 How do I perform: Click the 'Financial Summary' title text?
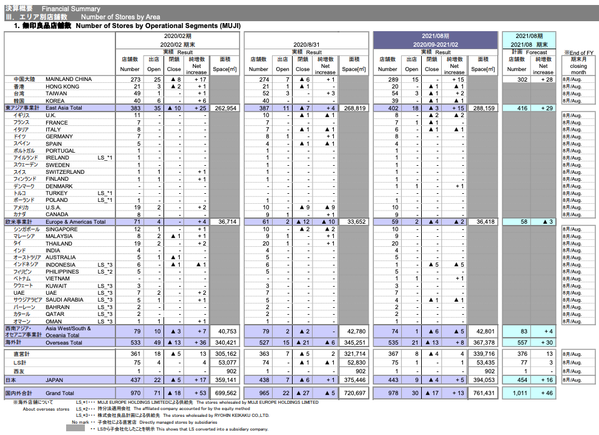[71, 9]
